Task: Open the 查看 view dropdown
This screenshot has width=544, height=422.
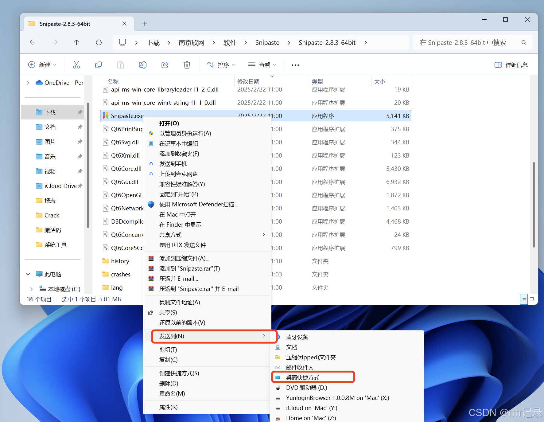Action: [262, 65]
